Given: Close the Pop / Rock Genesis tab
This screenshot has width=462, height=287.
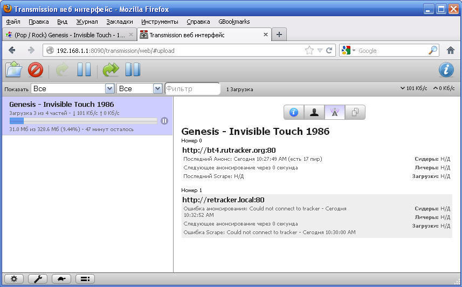Looking at the screenshot, I should [131, 35].
